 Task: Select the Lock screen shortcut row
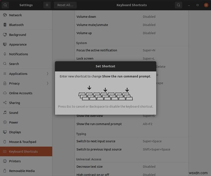[x=132, y=58]
